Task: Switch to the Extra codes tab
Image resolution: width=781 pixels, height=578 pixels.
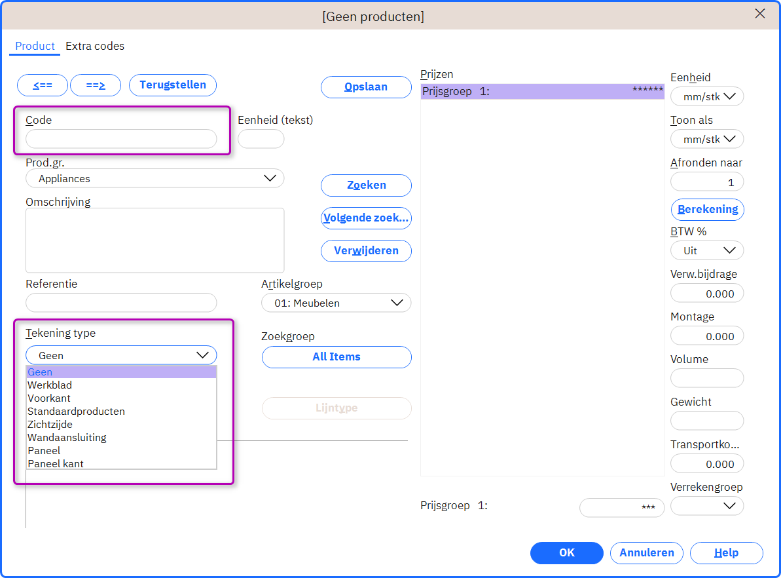Action: 95,46
